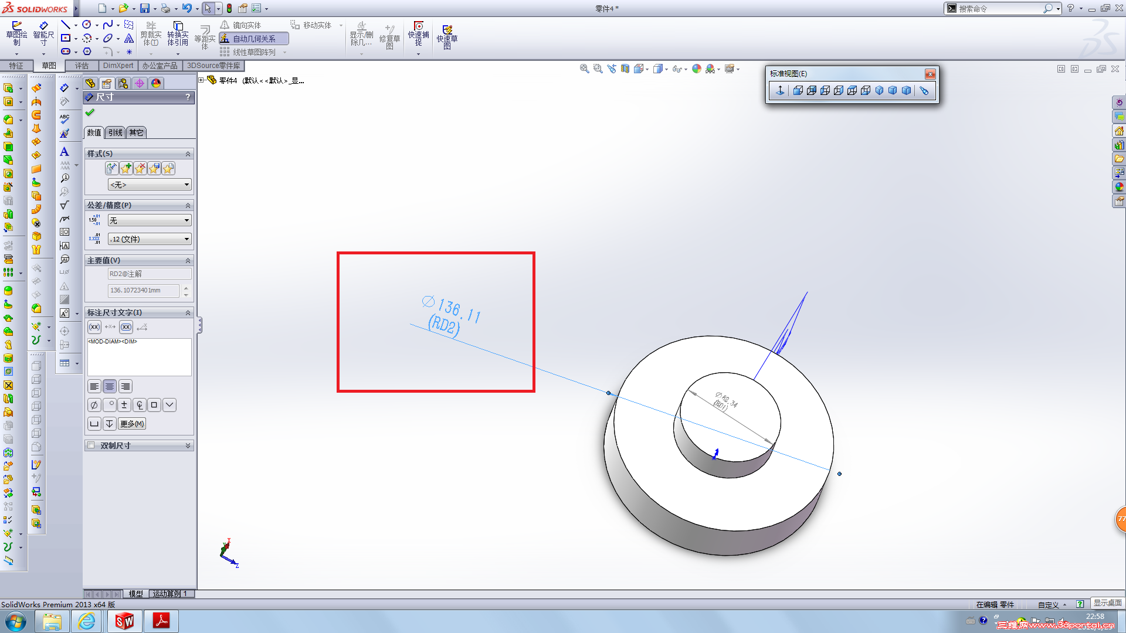Viewport: 1126px width, 633px height.
Task: Click the dimension value stepper up arrow
Action: (x=186, y=288)
